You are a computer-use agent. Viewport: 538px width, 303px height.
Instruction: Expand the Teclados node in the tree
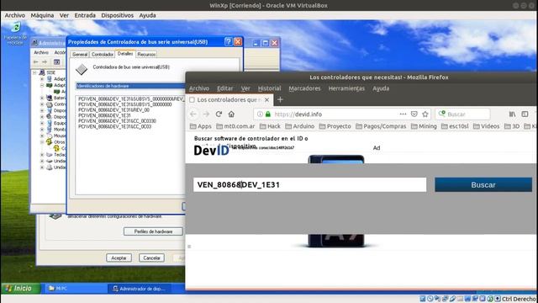pyautogui.click(x=42, y=155)
